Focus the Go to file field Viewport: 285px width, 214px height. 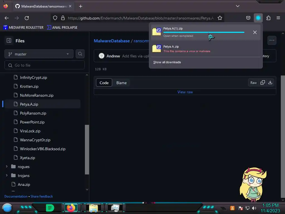pyautogui.click(x=45, y=65)
